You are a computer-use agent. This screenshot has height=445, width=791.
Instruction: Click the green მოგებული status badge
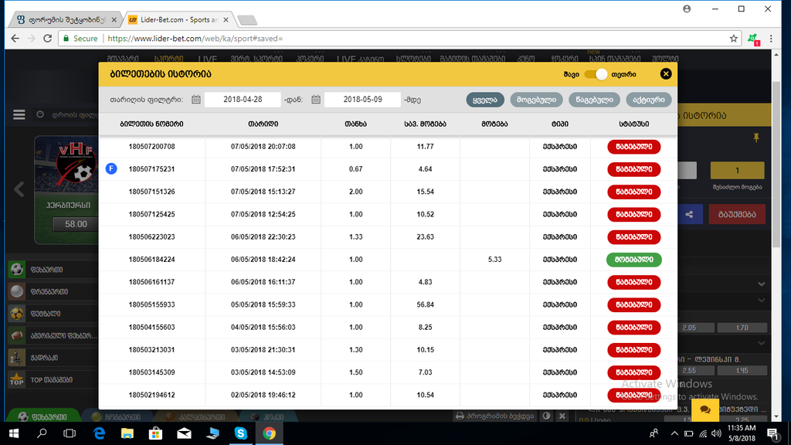(634, 260)
